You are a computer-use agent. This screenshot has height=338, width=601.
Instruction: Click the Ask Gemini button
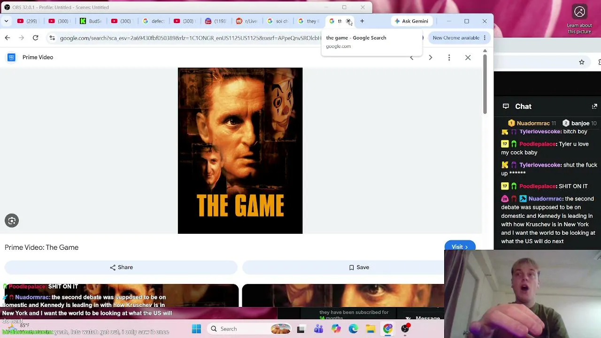tap(411, 21)
